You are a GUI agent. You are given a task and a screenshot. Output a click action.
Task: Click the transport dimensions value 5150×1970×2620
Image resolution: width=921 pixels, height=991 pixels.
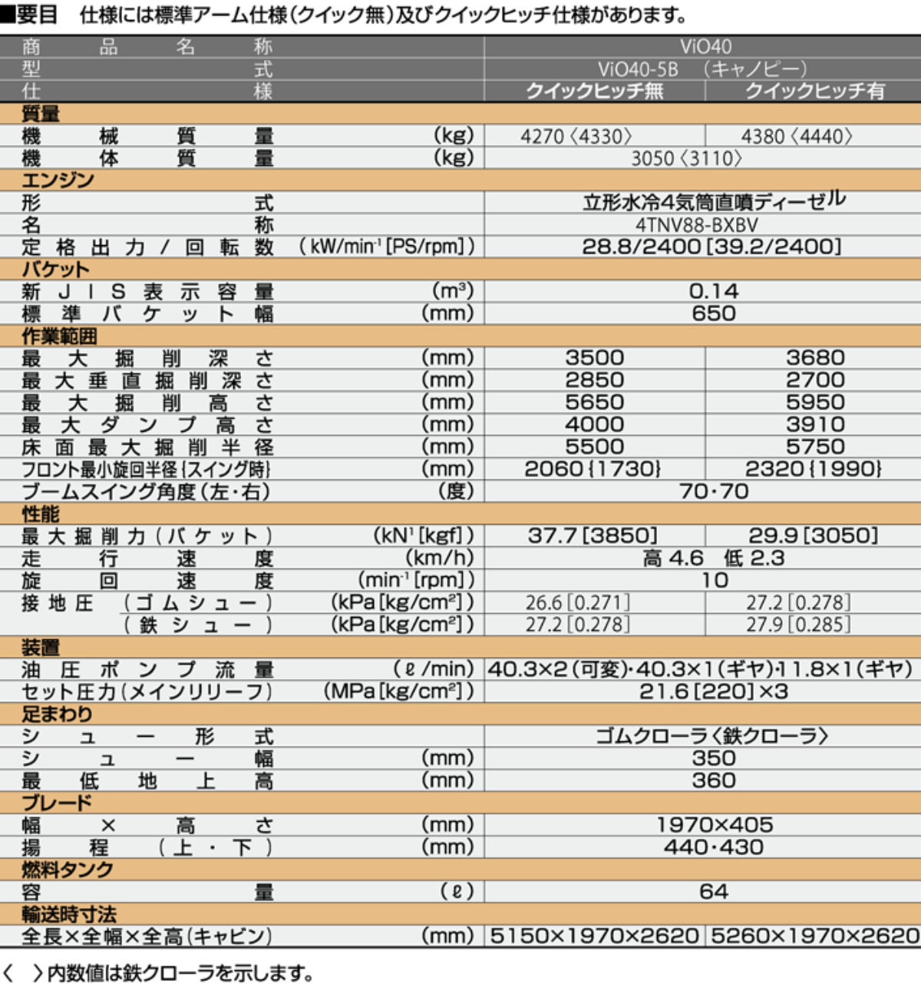click(x=594, y=936)
